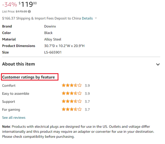
Task: Click the Customer ratings by feature heading
Action: click(x=29, y=77)
